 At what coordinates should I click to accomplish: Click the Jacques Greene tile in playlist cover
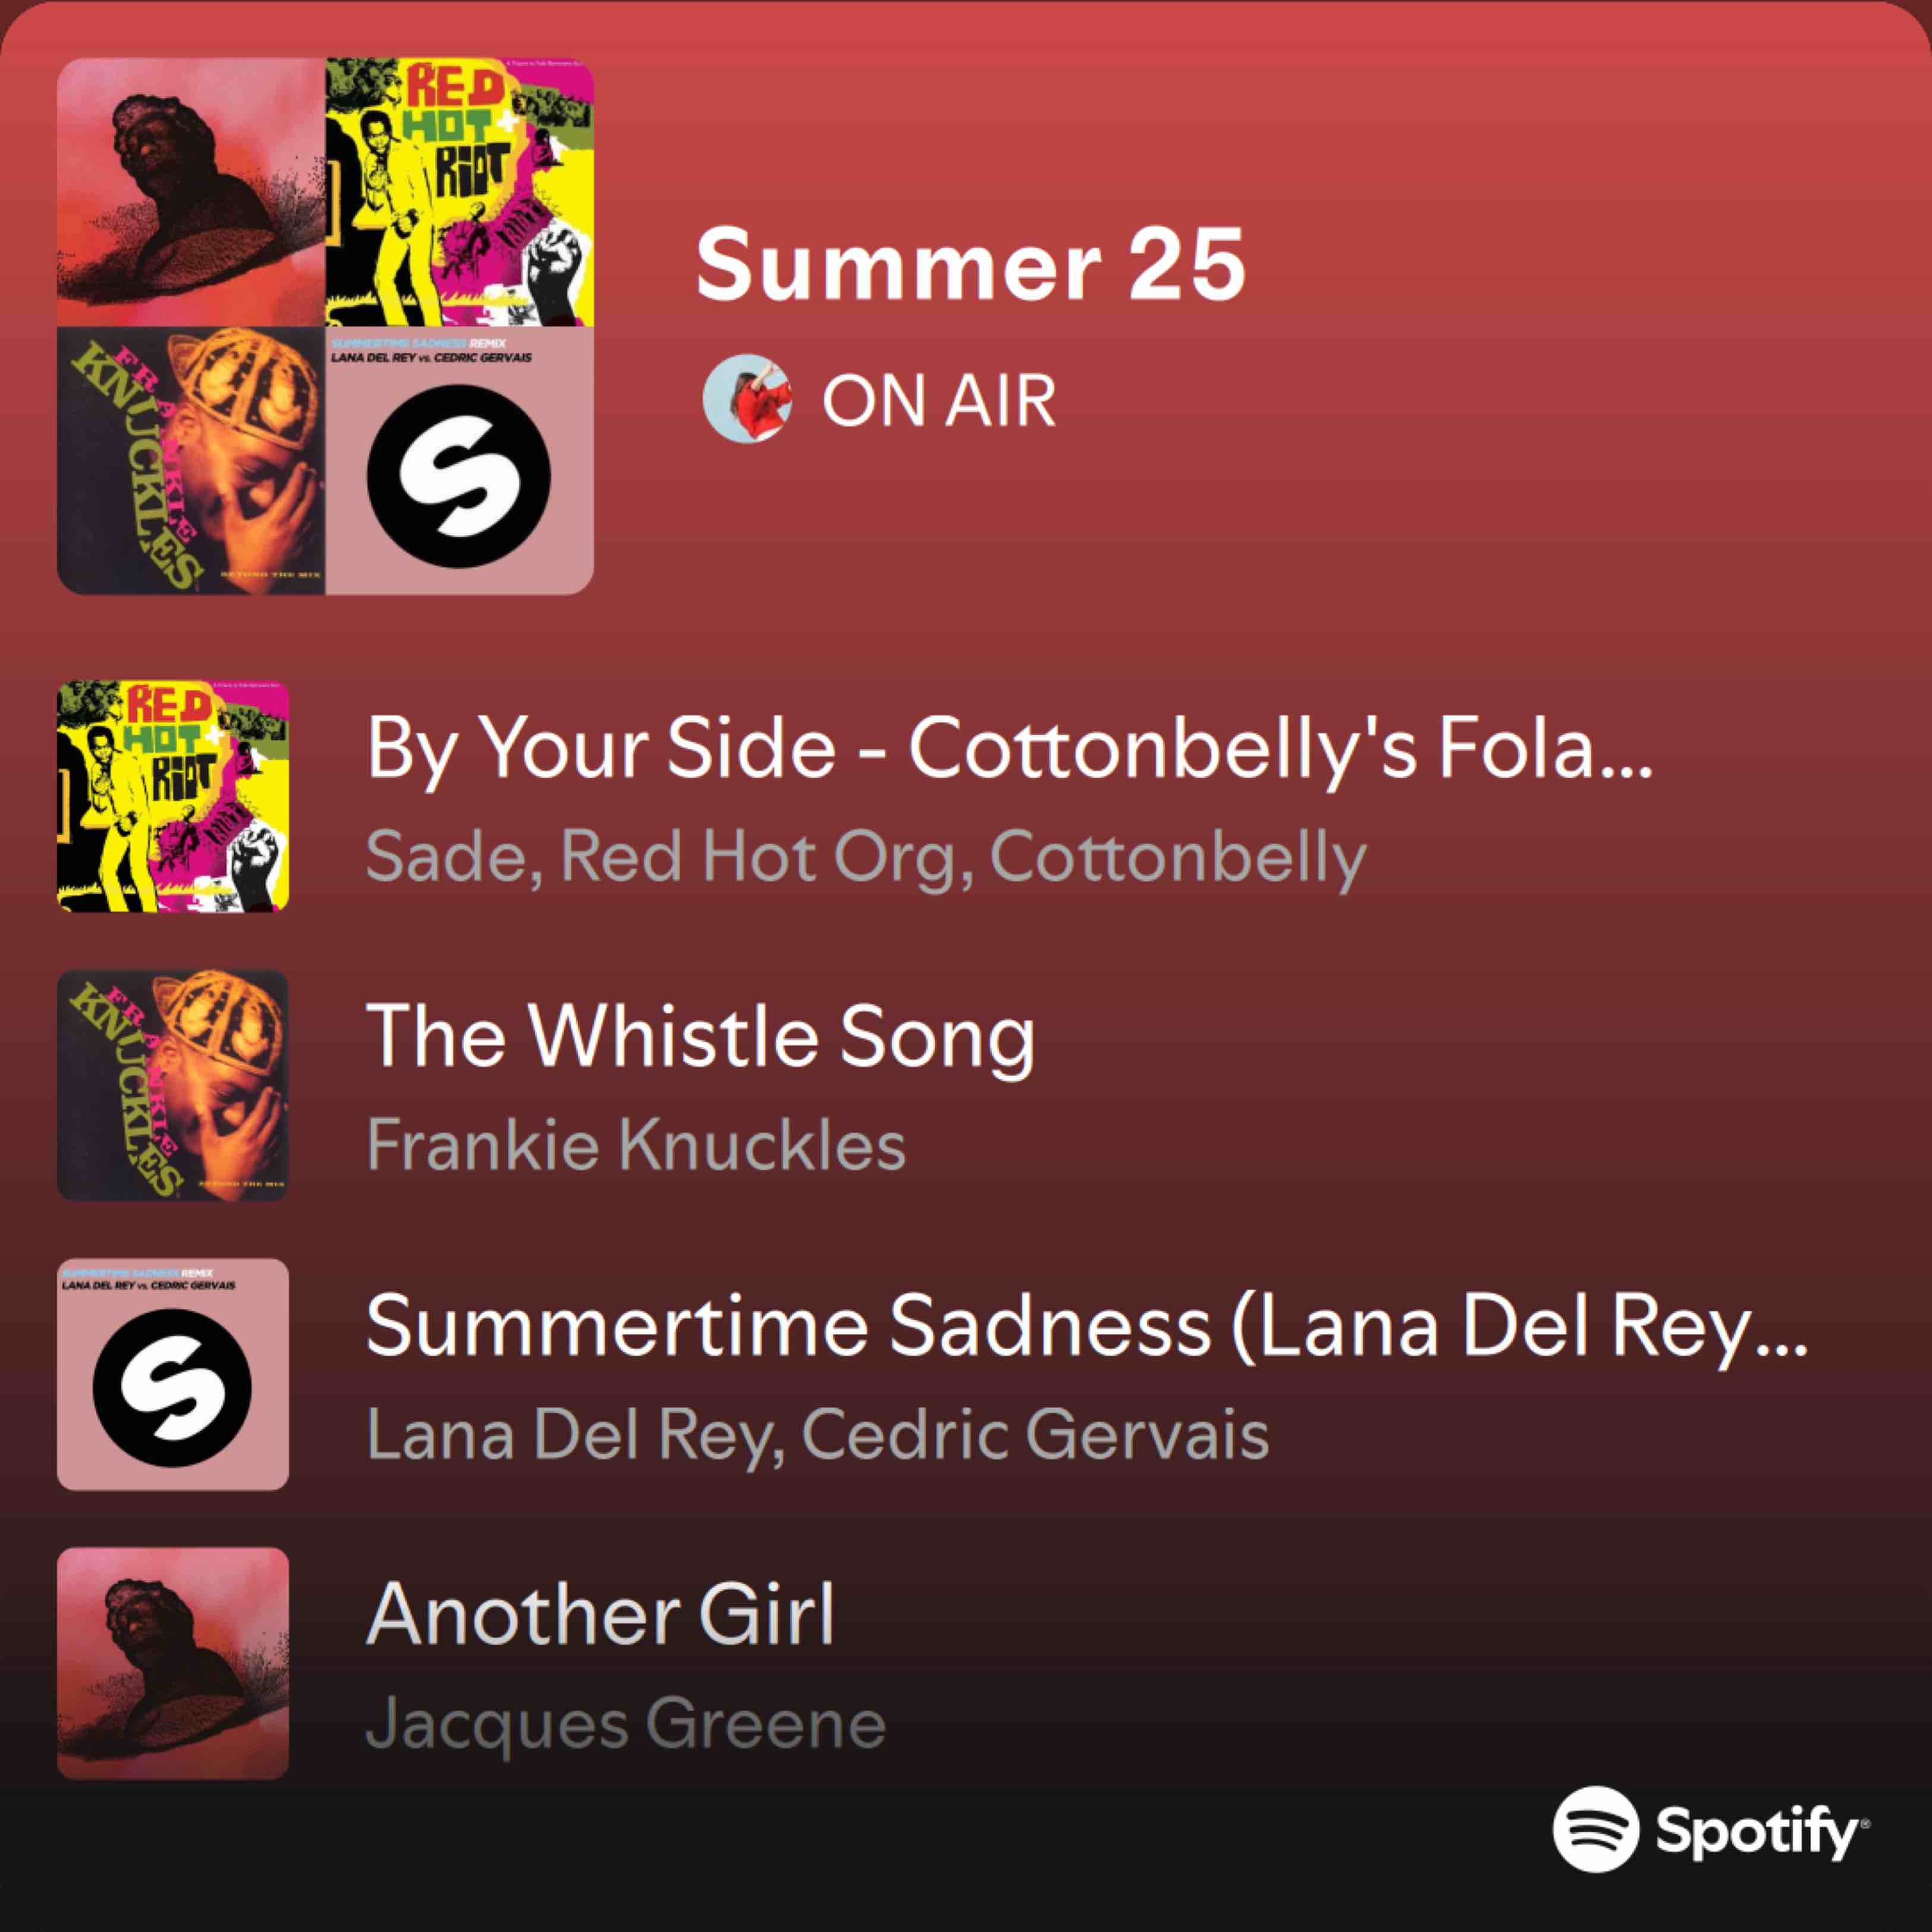tap(191, 192)
